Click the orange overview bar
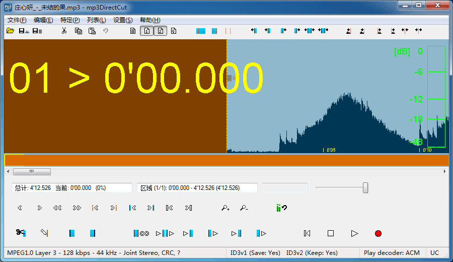Image resolution: width=453 pixels, height=262 pixels. point(226,160)
